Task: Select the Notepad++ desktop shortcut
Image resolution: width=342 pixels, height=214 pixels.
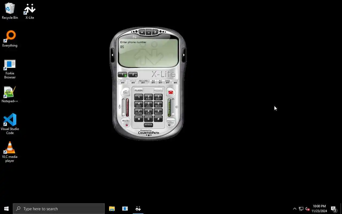Action: point(10,95)
